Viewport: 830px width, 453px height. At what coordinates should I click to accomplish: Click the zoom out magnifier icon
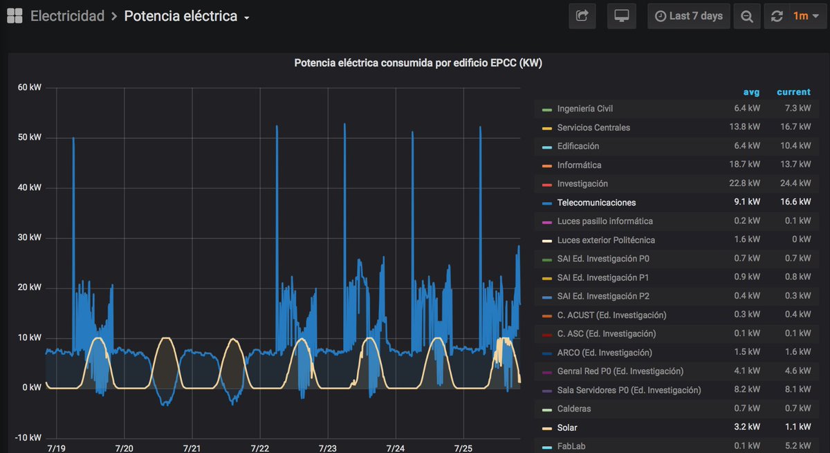point(746,16)
